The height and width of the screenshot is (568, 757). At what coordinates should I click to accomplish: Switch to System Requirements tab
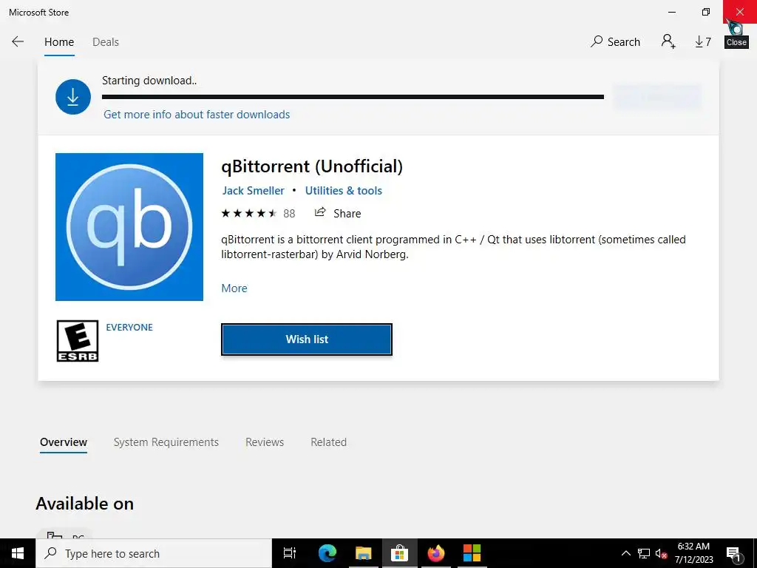point(166,442)
